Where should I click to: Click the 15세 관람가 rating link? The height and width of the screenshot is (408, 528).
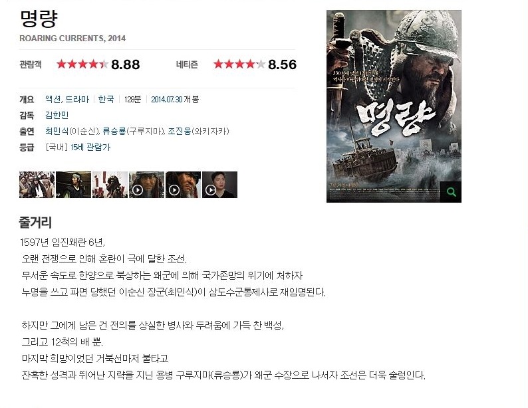(90, 147)
